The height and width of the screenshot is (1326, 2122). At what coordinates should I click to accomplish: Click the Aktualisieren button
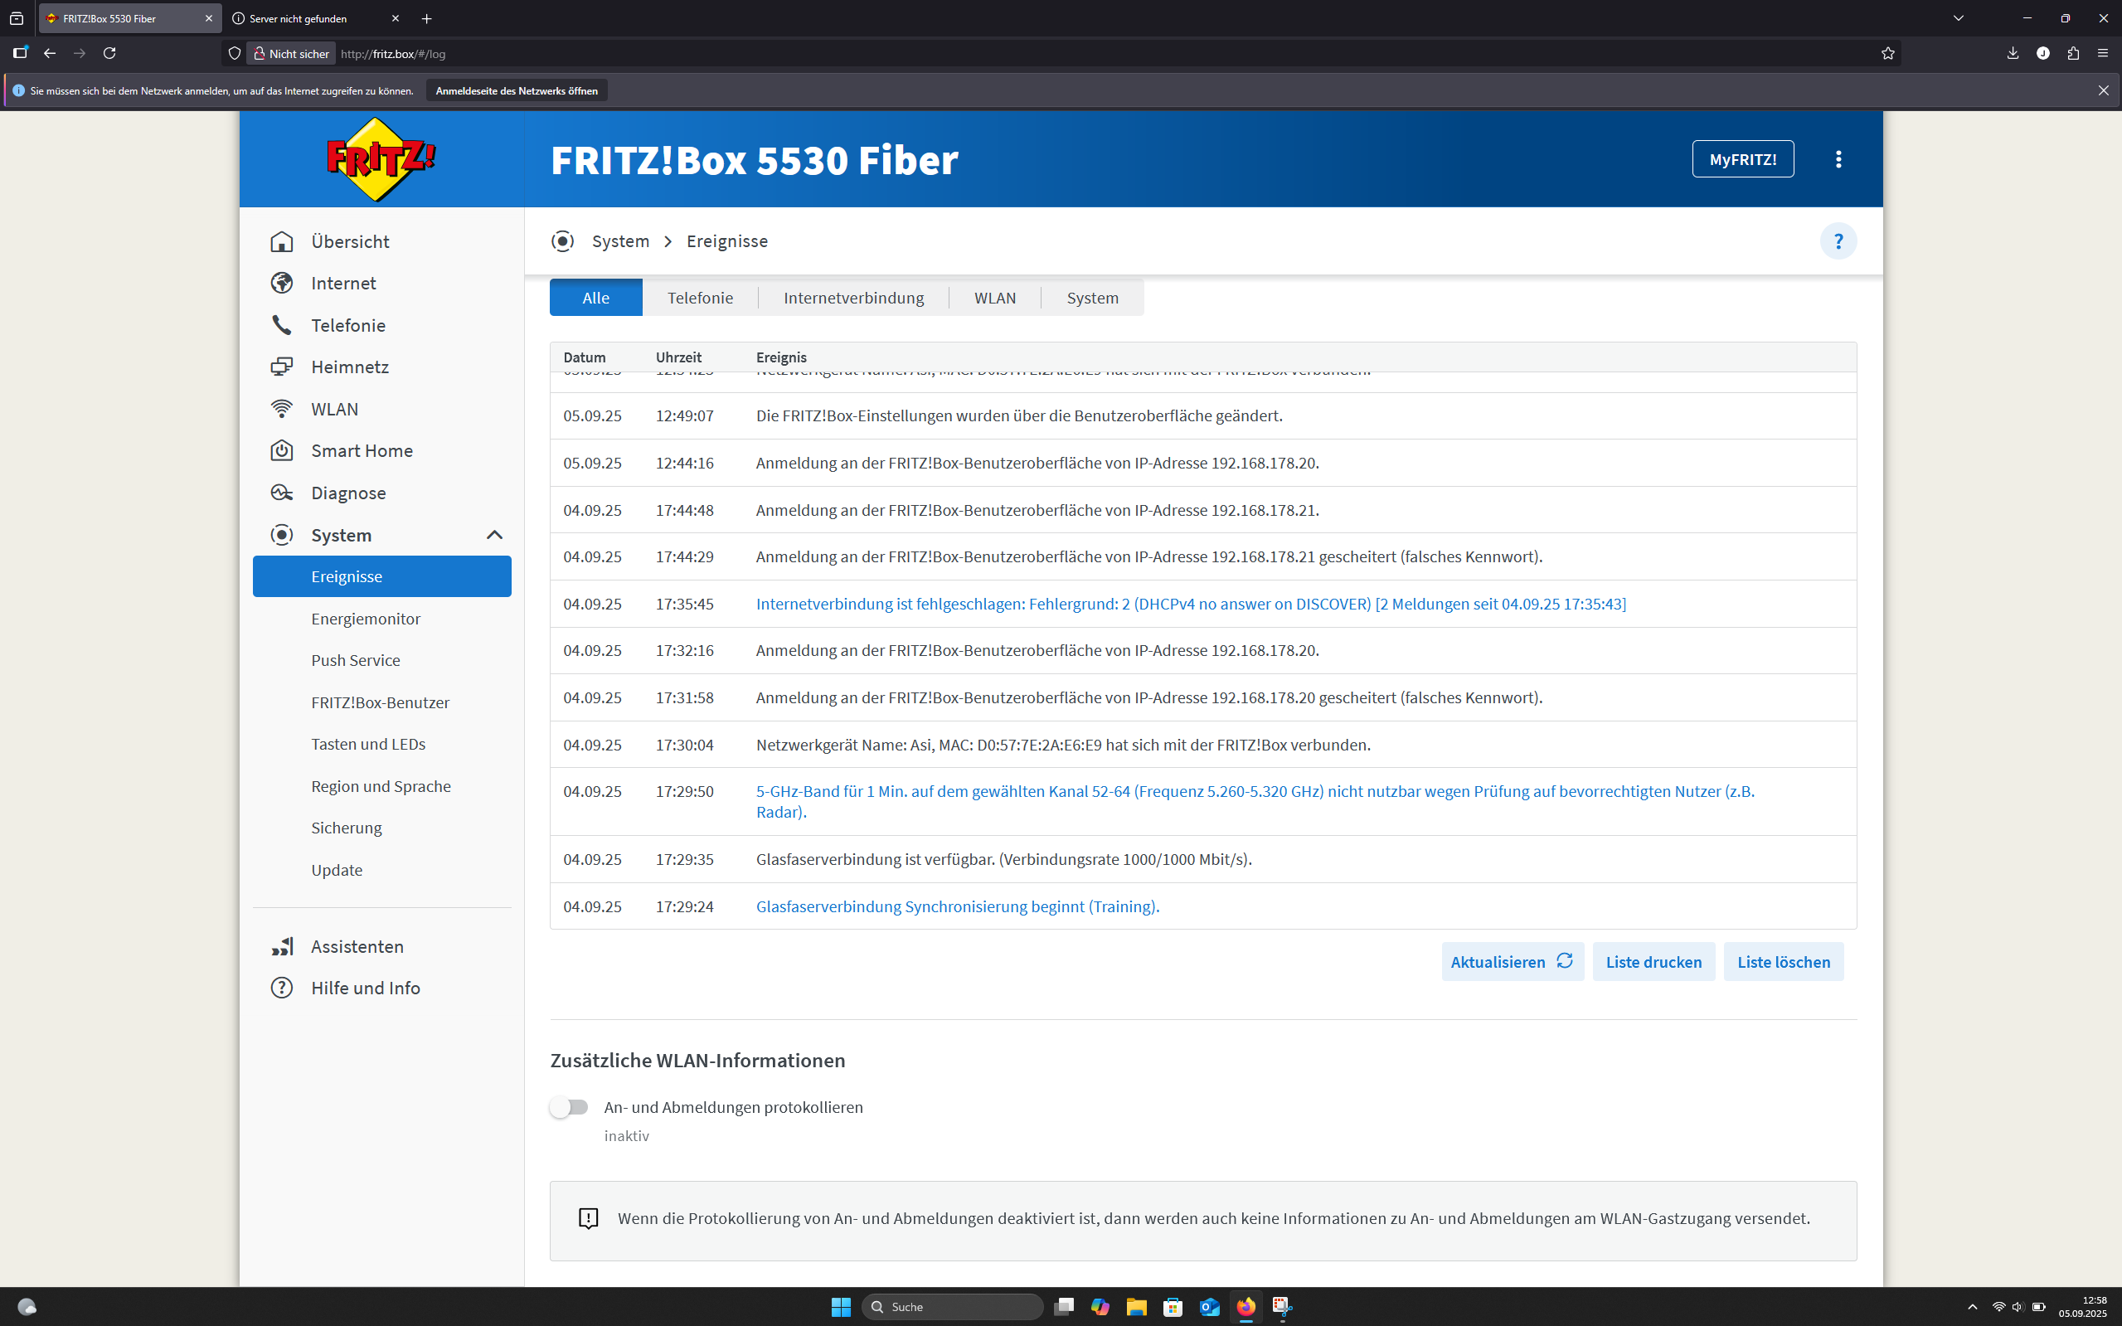coord(1512,962)
